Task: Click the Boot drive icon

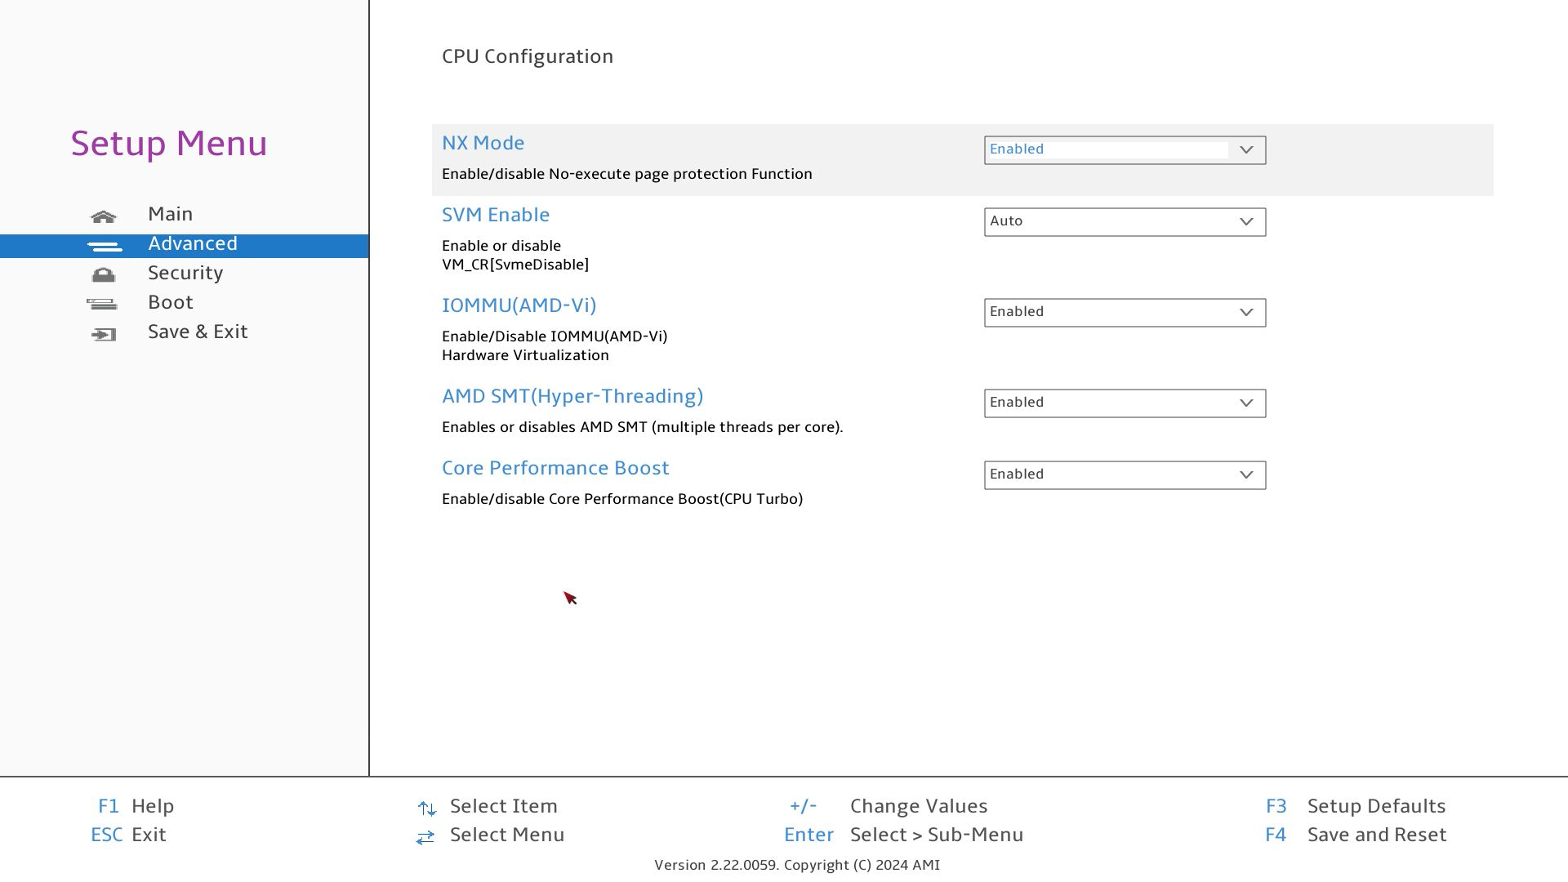Action: click(x=102, y=305)
